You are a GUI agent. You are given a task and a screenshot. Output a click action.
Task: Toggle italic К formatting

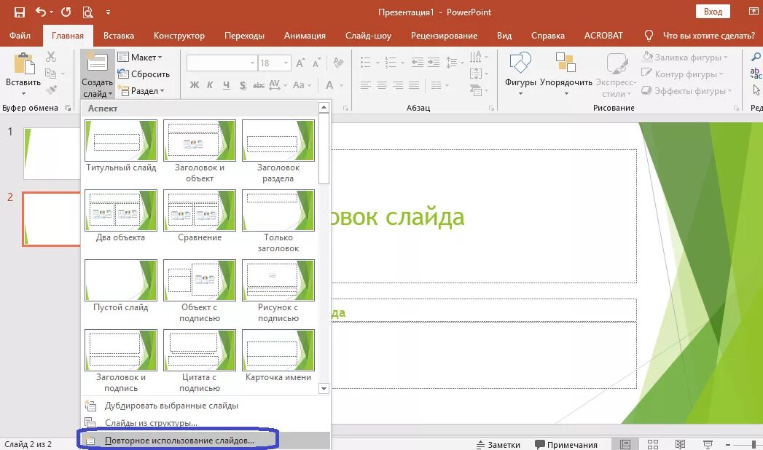(x=210, y=85)
